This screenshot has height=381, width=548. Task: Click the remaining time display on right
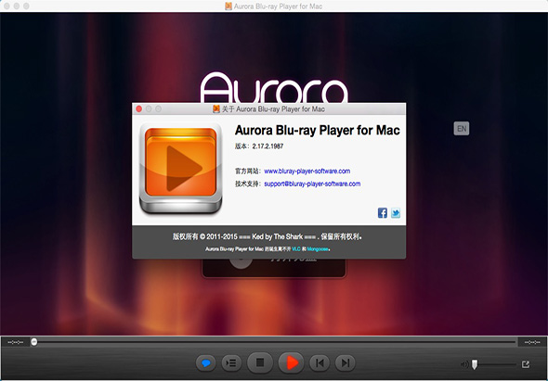[x=532, y=342]
